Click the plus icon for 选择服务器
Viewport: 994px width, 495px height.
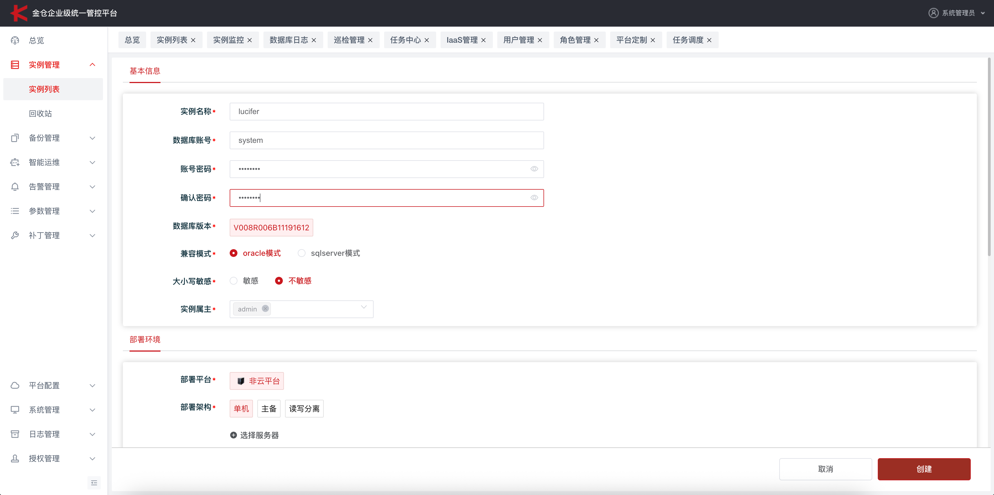[234, 435]
